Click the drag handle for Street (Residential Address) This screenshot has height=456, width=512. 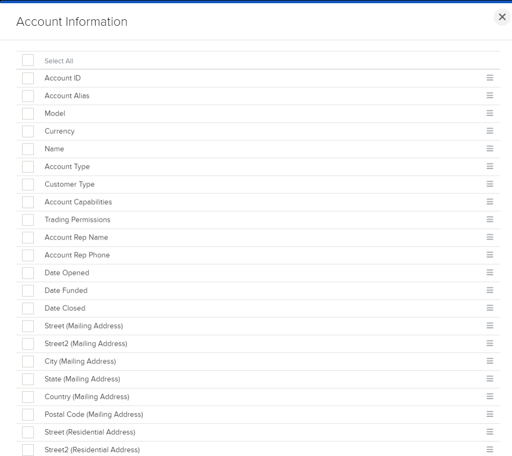click(x=490, y=431)
